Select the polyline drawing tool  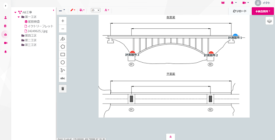coord(63,39)
